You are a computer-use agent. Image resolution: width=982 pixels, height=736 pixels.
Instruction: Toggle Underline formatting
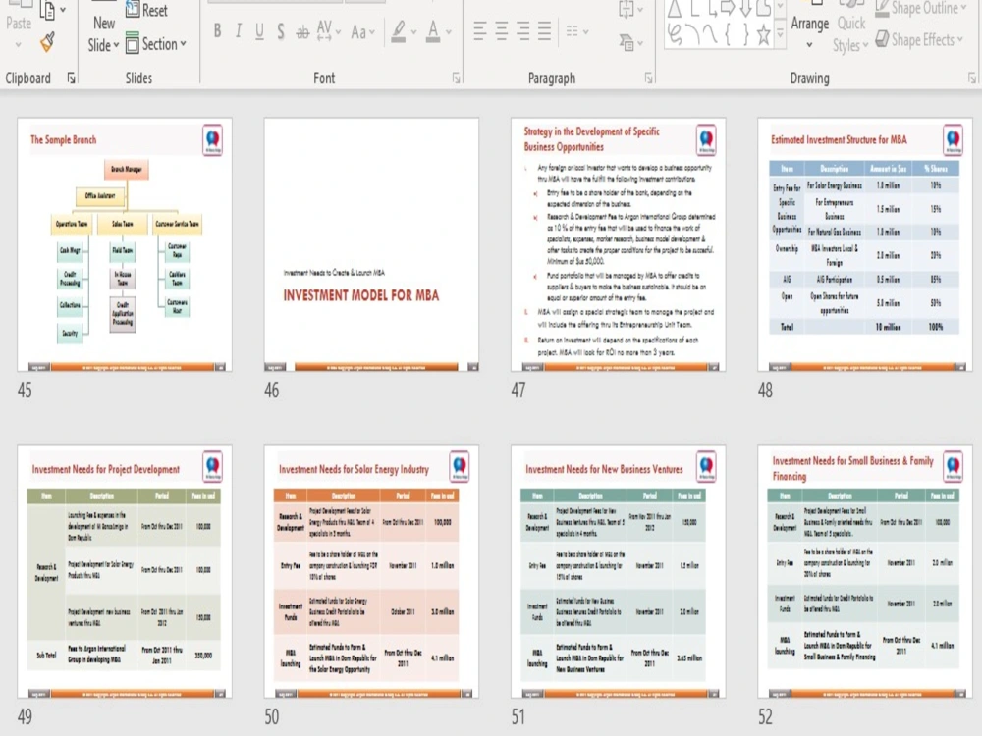coord(259,30)
